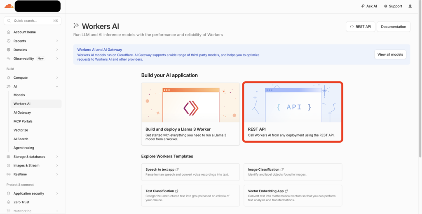Open the Text Classification template
This screenshot has height=214, width=422.
(x=190, y=195)
